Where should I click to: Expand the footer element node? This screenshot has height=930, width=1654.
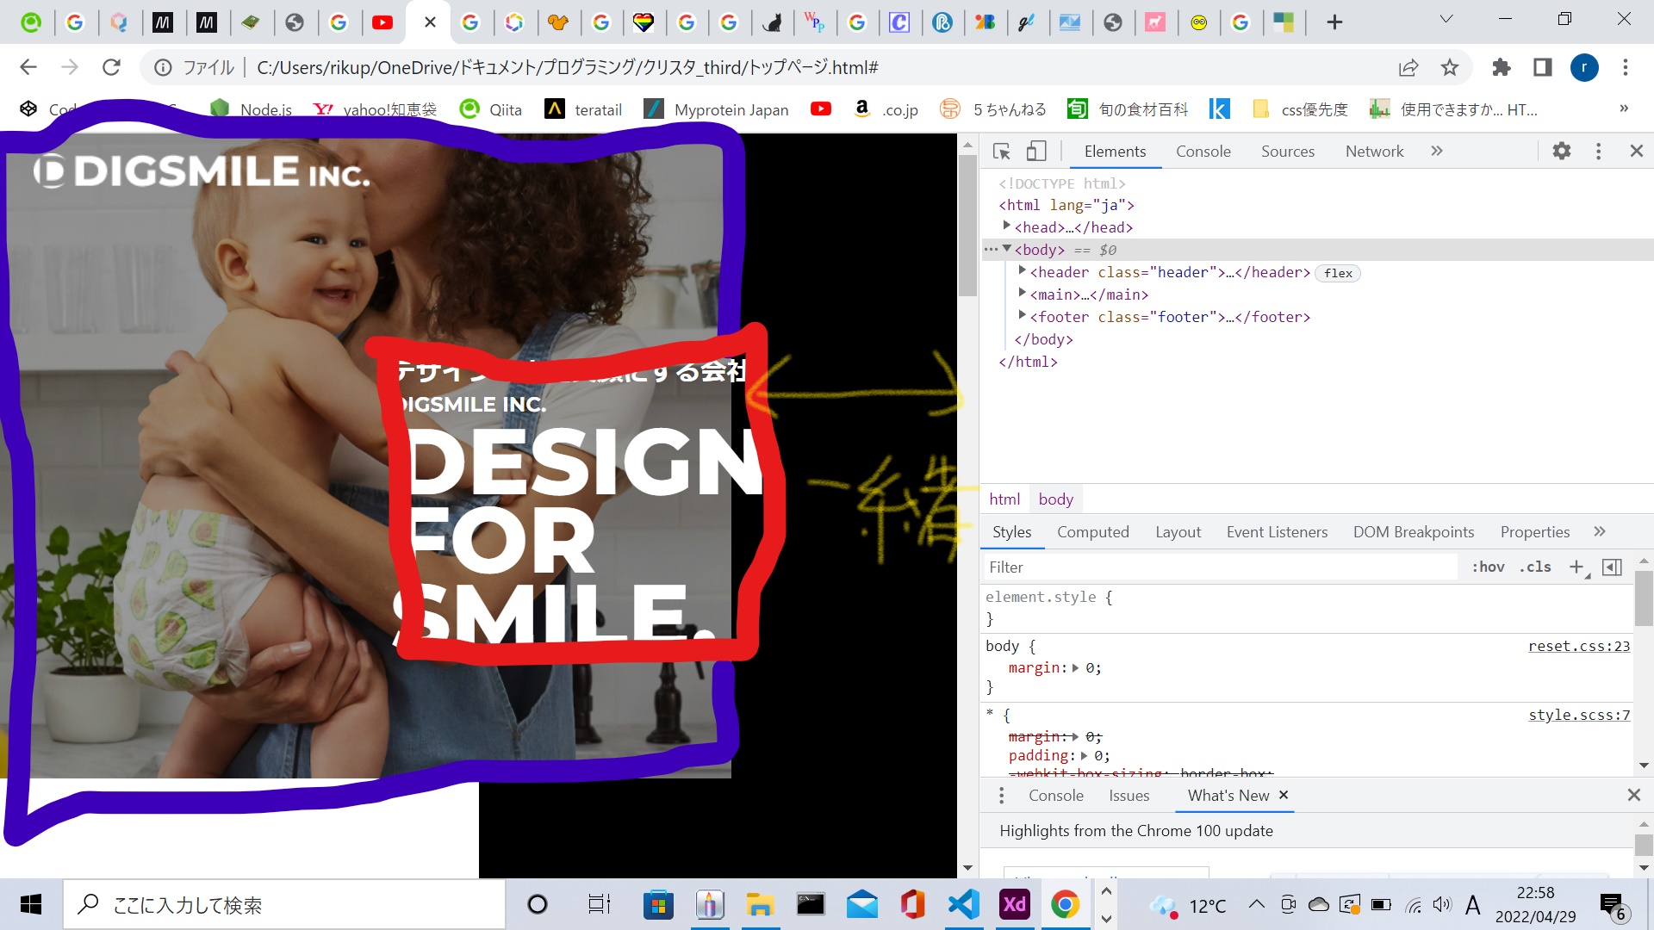click(x=1022, y=316)
